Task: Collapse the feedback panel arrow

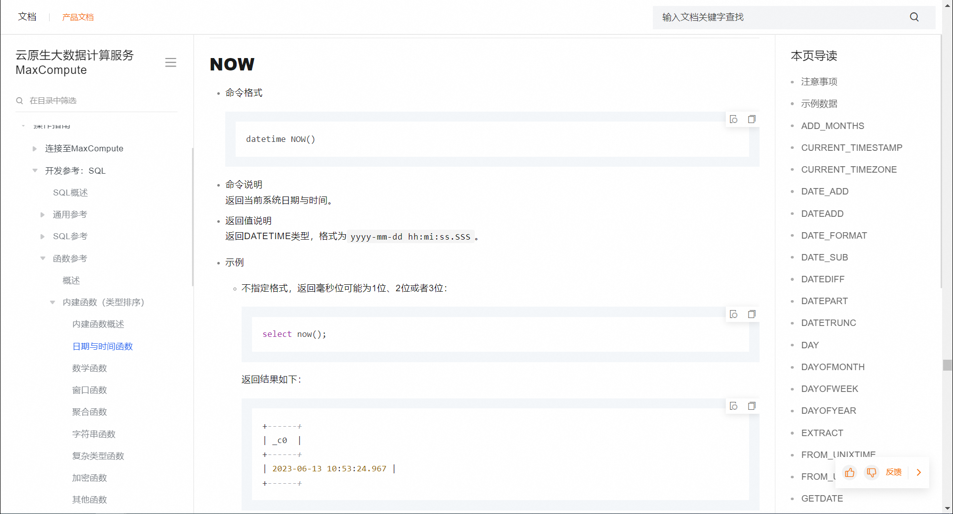Action: pos(919,472)
